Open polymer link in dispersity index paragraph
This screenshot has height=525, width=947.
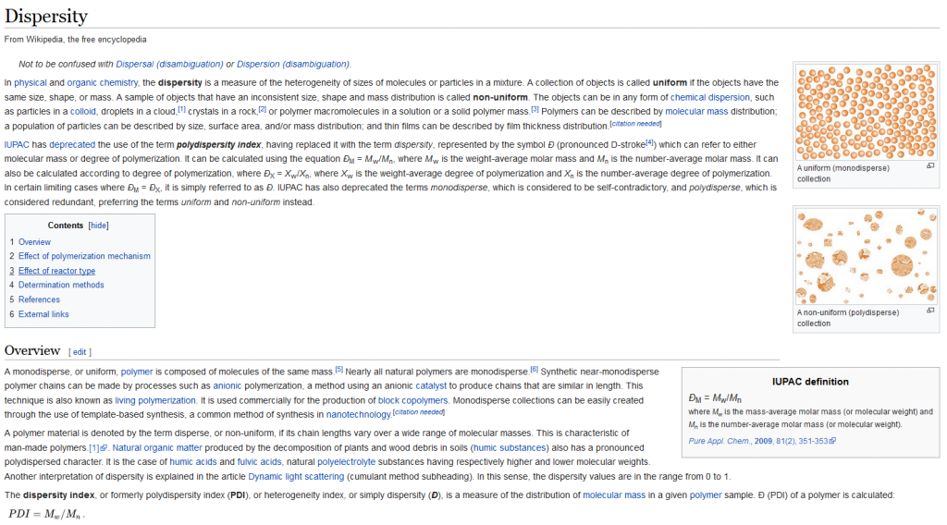click(x=706, y=495)
